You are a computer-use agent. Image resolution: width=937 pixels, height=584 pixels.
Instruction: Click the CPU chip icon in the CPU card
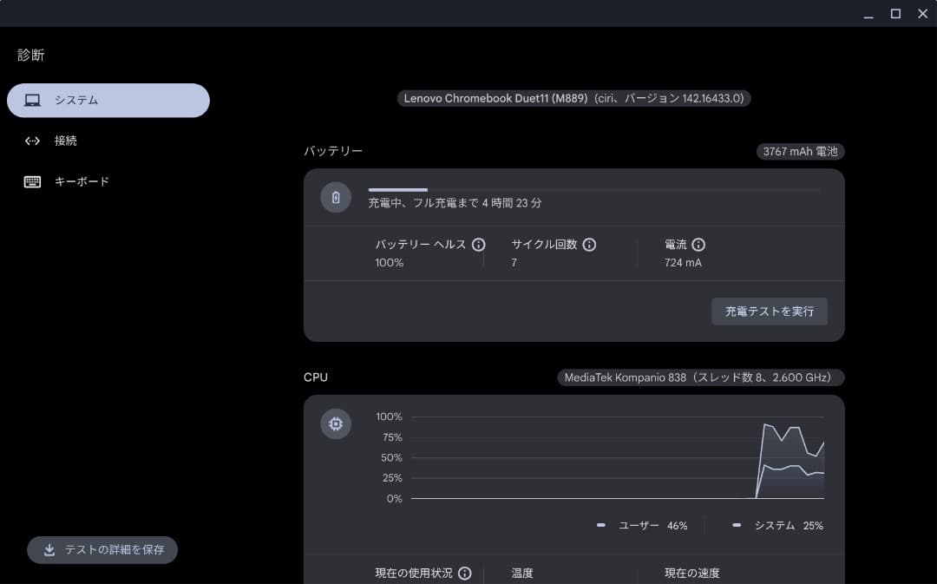(x=336, y=423)
